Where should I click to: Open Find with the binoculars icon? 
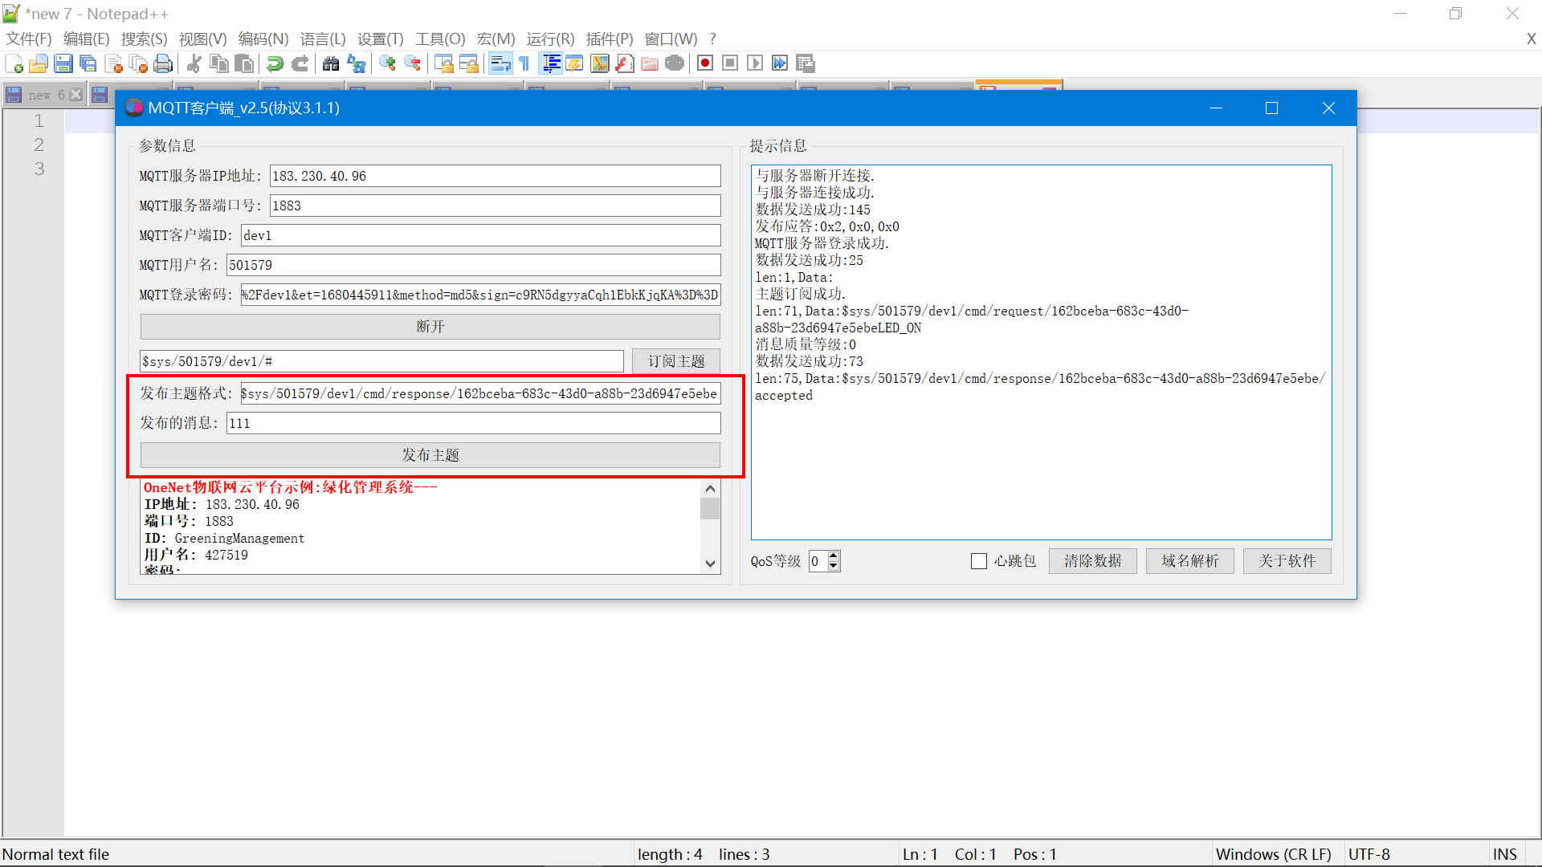click(x=330, y=63)
